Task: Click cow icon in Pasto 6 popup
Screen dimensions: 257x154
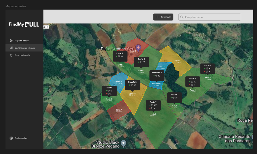Action: tap(173, 98)
